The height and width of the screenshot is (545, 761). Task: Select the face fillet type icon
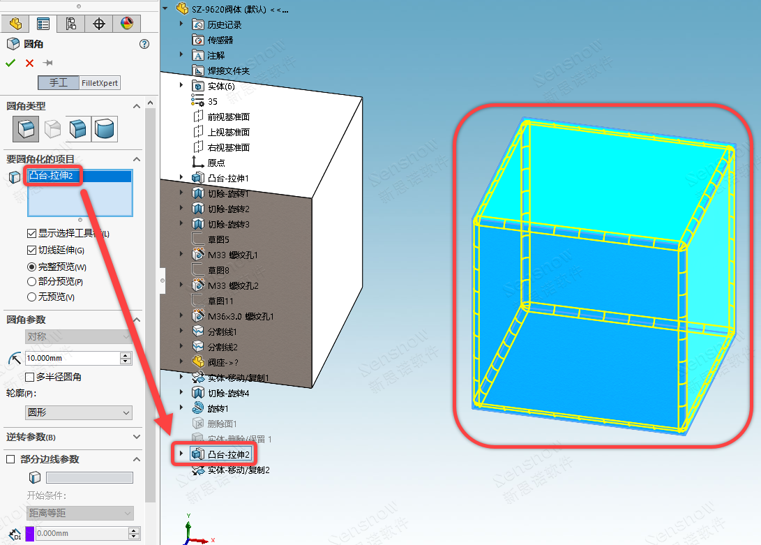click(x=78, y=129)
